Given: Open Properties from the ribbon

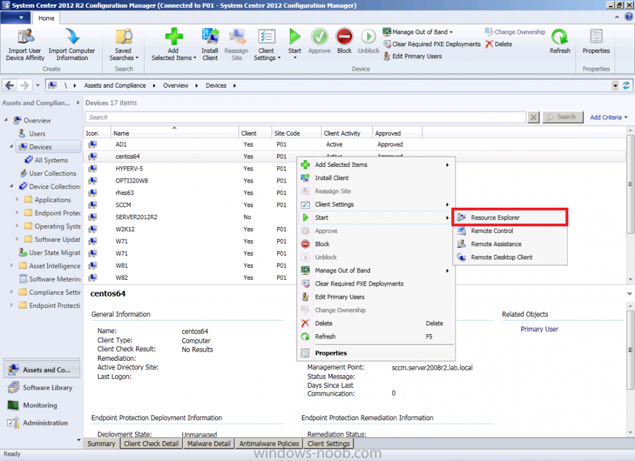Looking at the screenshot, I should tap(596, 40).
